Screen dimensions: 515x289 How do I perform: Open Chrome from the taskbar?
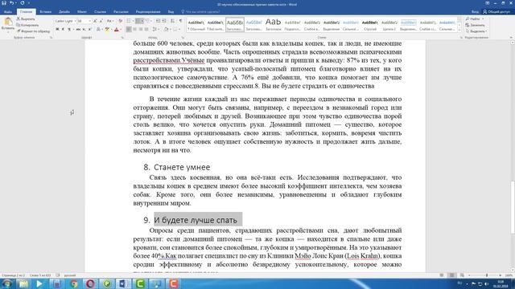click(x=73, y=283)
